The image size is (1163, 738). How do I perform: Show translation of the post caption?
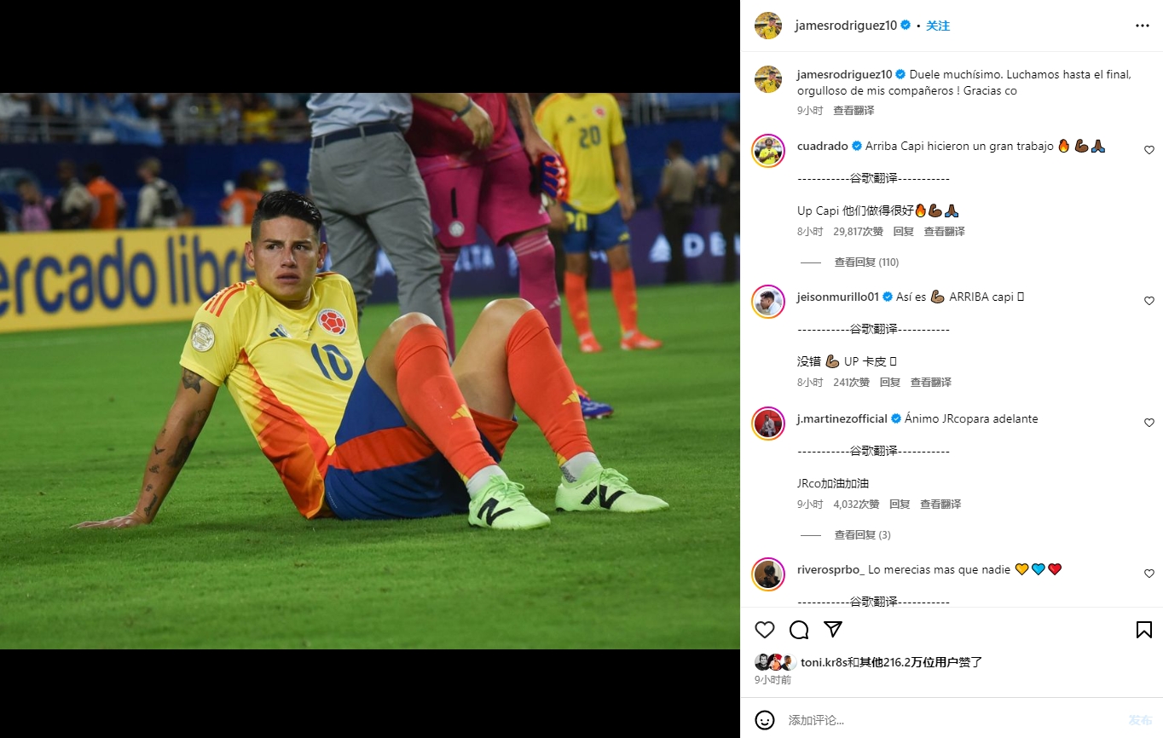(853, 111)
